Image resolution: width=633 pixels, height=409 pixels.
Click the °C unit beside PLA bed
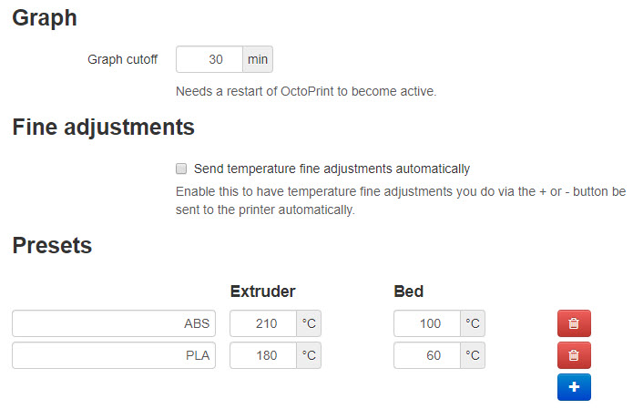click(473, 355)
